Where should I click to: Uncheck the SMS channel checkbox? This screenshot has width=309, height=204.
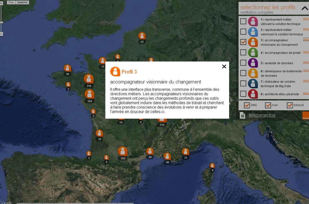click(x=247, y=105)
